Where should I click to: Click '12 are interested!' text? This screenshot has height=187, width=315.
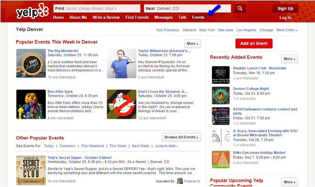coord(152,118)
